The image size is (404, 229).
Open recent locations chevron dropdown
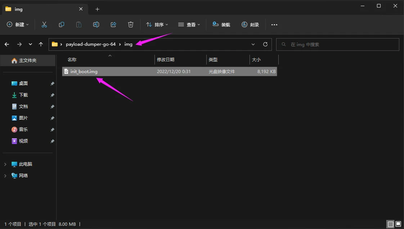[x=30, y=44]
